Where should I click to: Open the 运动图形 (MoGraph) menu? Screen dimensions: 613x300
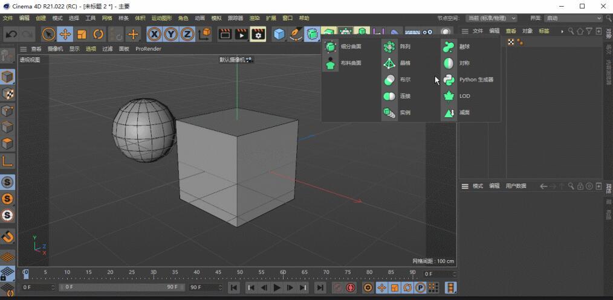click(161, 18)
